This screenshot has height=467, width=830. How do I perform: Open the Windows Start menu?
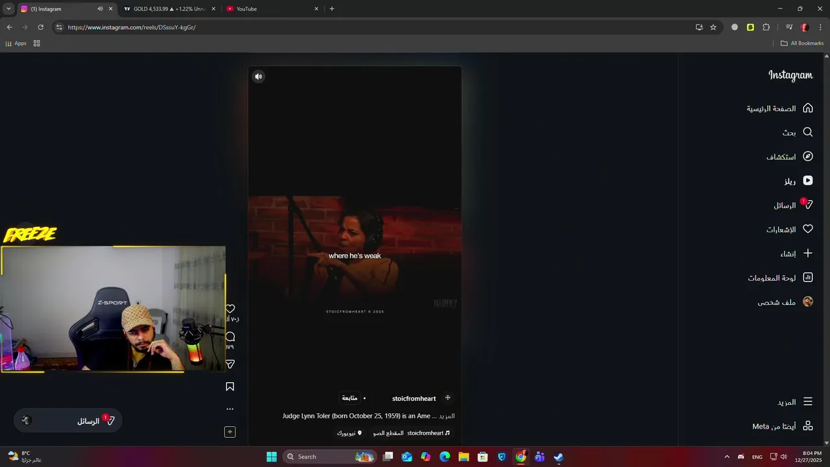[272, 457]
